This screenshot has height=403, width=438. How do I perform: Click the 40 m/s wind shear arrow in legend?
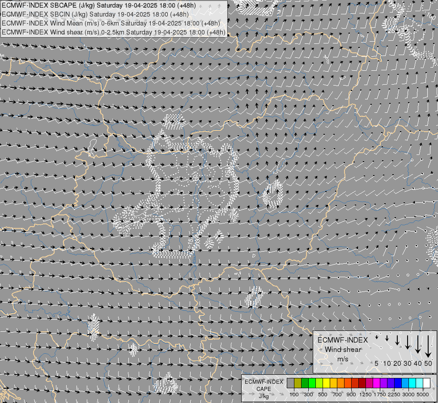(x=417, y=344)
